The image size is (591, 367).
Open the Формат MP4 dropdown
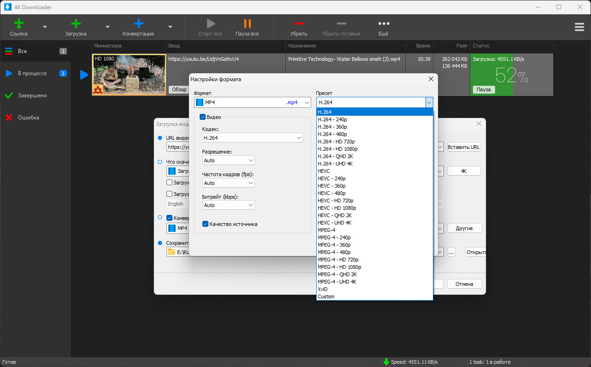coord(252,102)
